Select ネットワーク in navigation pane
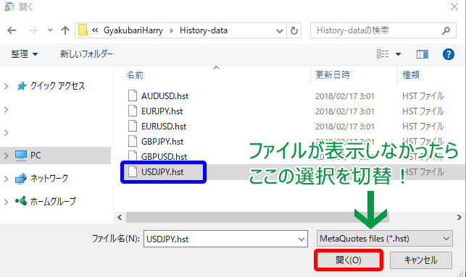The width and height of the screenshot is (466, 277). point(49,178)
